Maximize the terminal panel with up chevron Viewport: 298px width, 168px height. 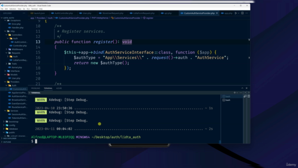tap(242, 88)
